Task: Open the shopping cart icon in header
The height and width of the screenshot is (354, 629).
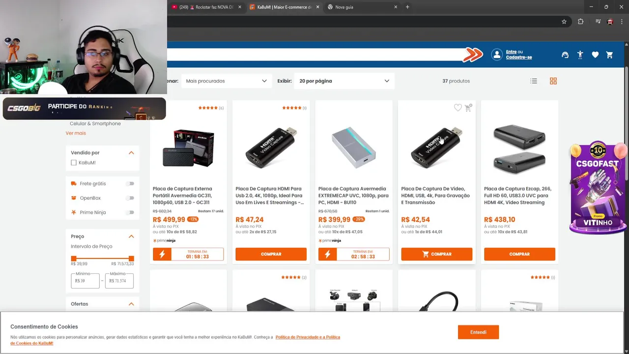Action: pyautogui.click(x=610, y=55)
